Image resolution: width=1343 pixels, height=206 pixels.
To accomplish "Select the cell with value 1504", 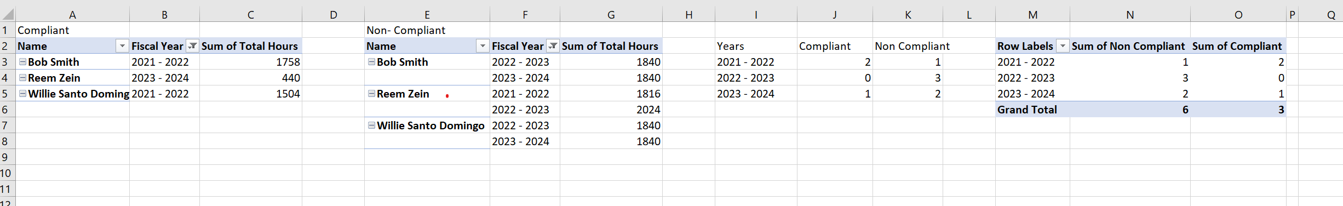I will point(251,94).
